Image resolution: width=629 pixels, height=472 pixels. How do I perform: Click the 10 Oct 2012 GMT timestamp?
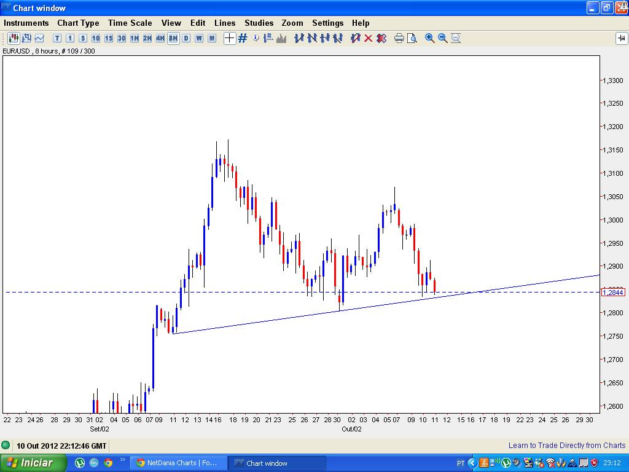coord(61,446)
